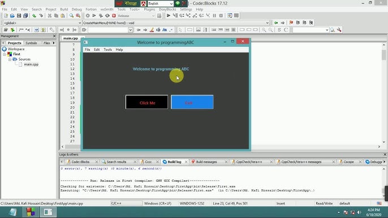The width and height of the screenshot is (388, 218).
Task: Paste clipboard from toolbar
Action: tap(63, 16)
